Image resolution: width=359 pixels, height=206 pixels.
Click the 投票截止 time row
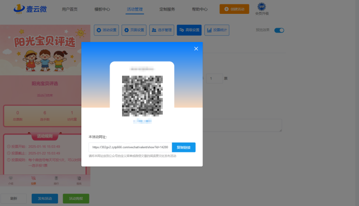34,153
